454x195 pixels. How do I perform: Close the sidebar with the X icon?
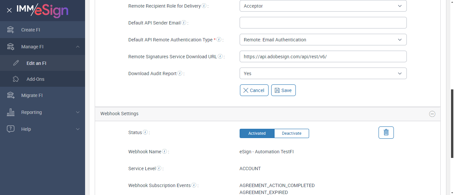9,10
